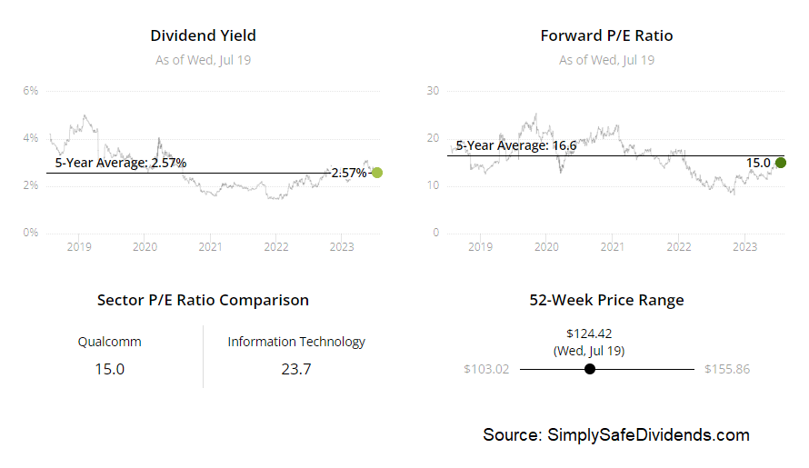Image resolution: width=809 pixels, height=468 pixels.
Task: Click the black 52-week price range marker
Action: (590, 369)
